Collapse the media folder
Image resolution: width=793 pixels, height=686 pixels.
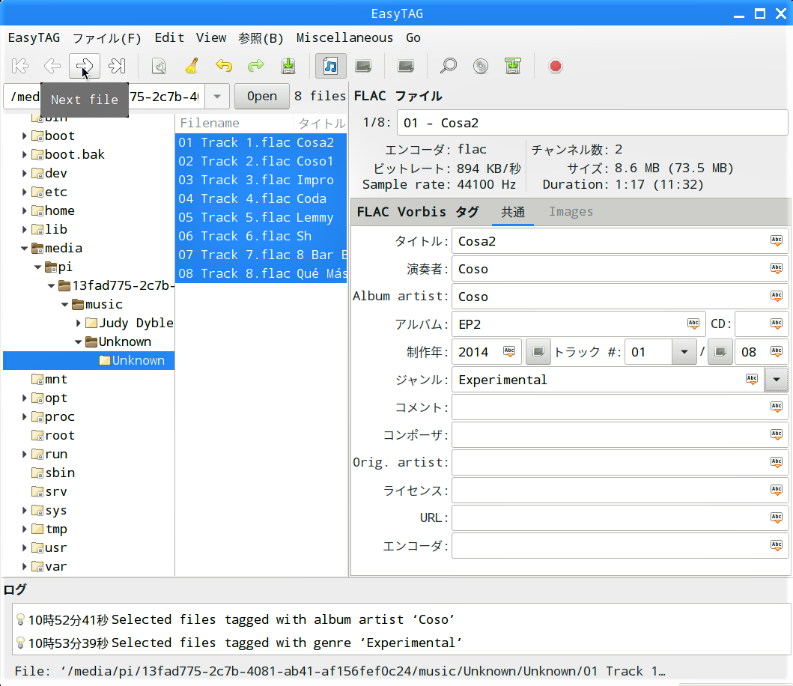(x=24, y=248)
